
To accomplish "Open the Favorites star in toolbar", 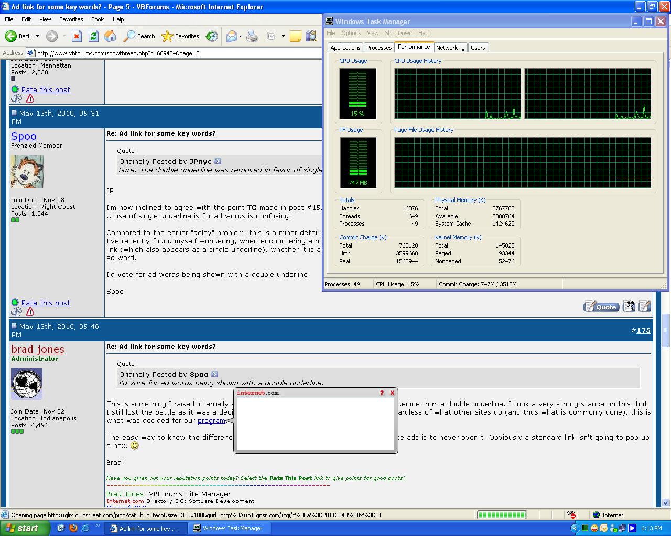I will tap(180, 36).
